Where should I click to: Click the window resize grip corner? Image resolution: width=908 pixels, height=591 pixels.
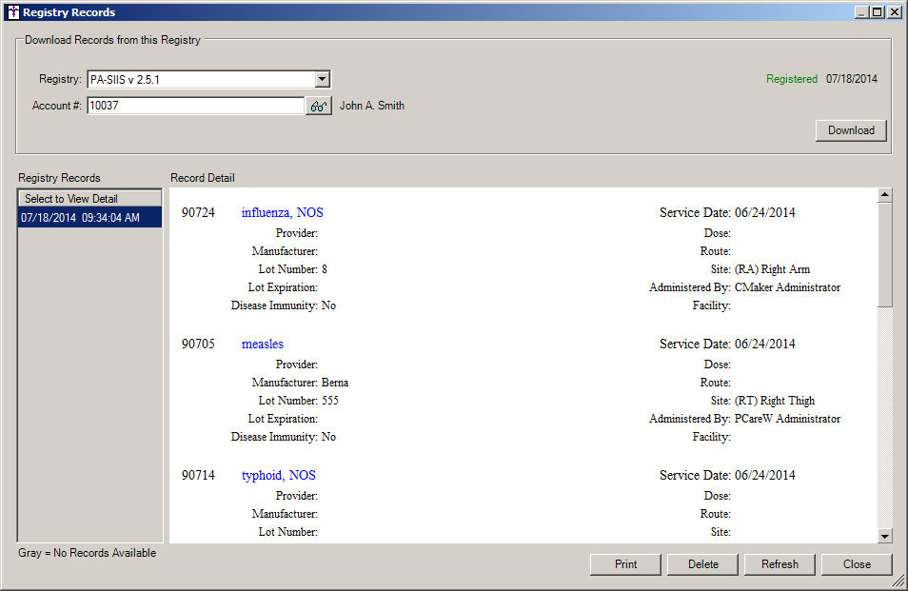tap(898, 581)
